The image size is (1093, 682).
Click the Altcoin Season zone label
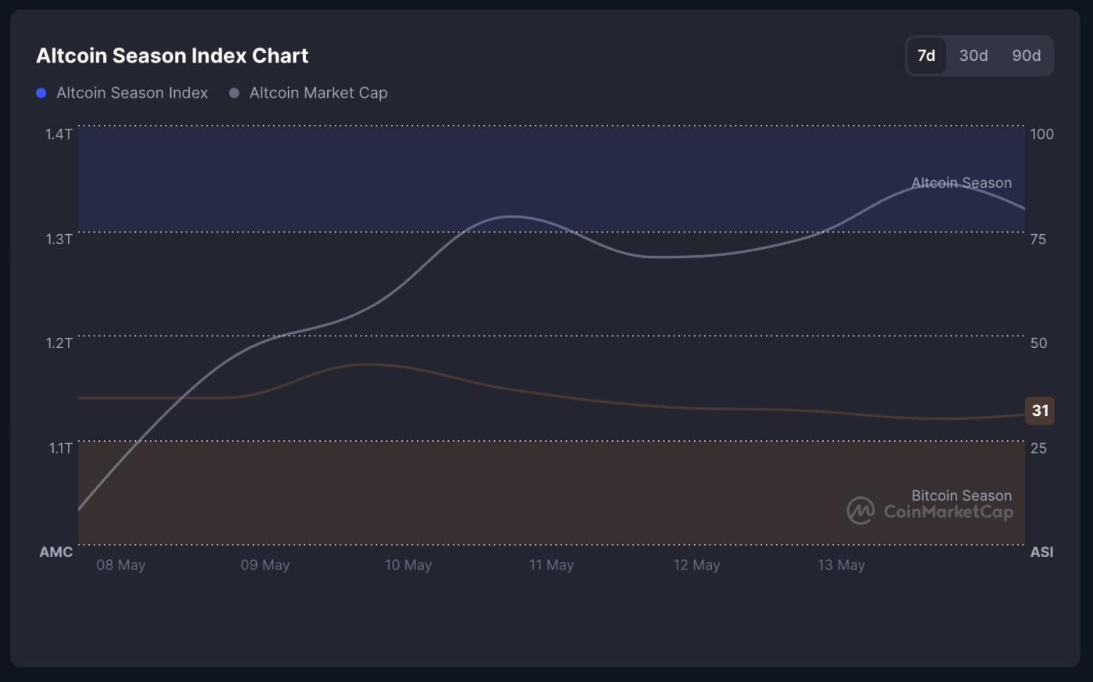(961, 183)
